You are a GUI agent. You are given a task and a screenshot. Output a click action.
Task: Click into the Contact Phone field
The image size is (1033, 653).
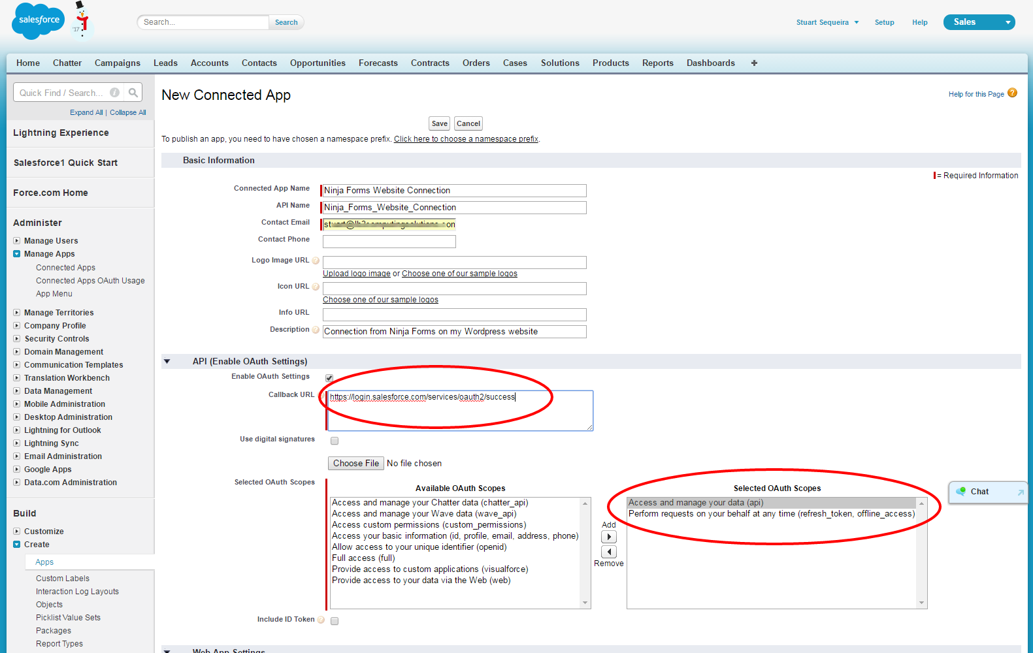click(389, 242)
